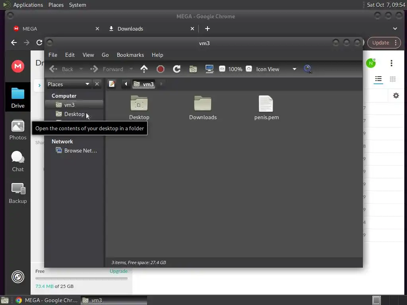Switch MEGA to grid view
This screenshot has width=407, height=305.
[x=392, y=79]
